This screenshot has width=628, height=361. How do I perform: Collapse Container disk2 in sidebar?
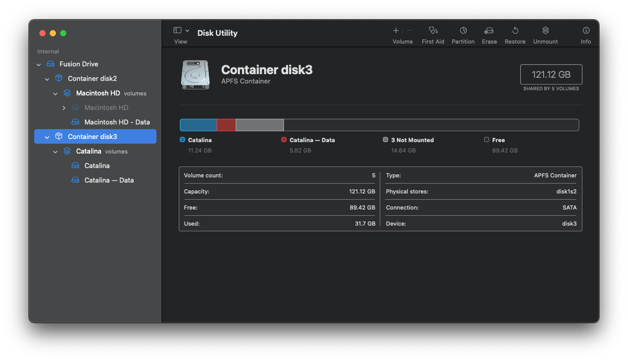tap(47, 79)
